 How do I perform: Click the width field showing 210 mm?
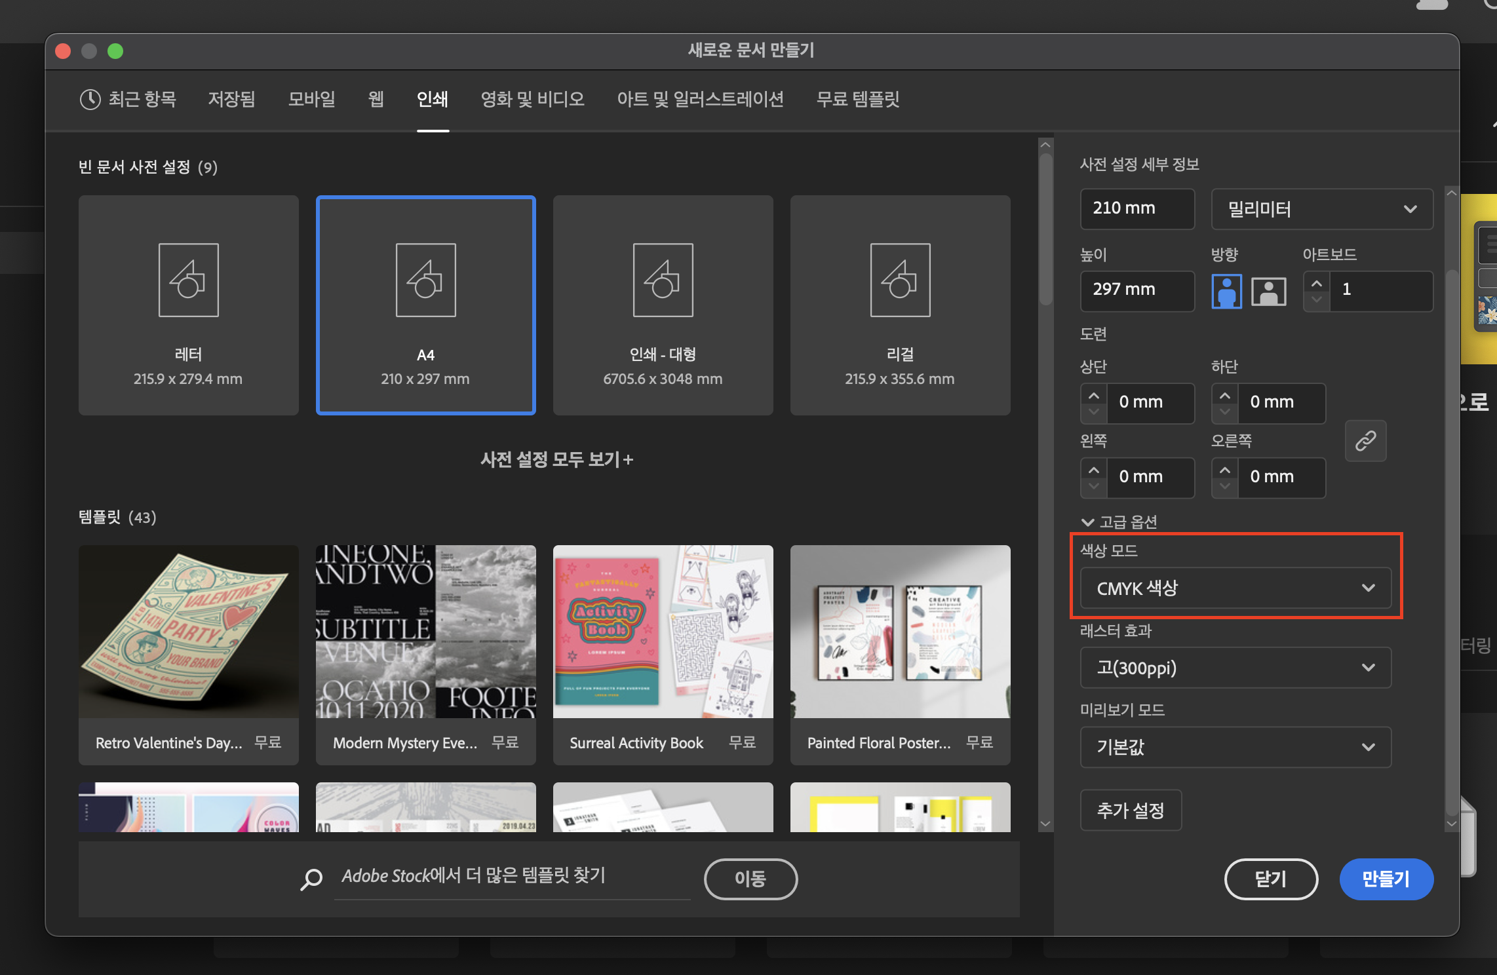[x=1137, y=209]
